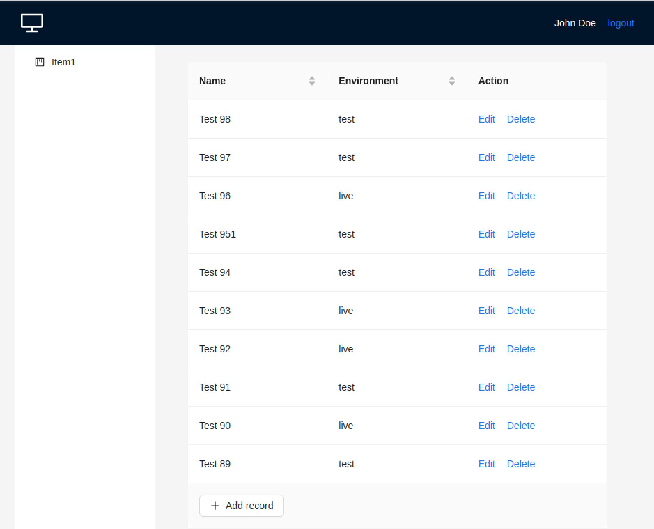Select Item1 in the sidebar
Screen dimensions: 654x529
63,62
